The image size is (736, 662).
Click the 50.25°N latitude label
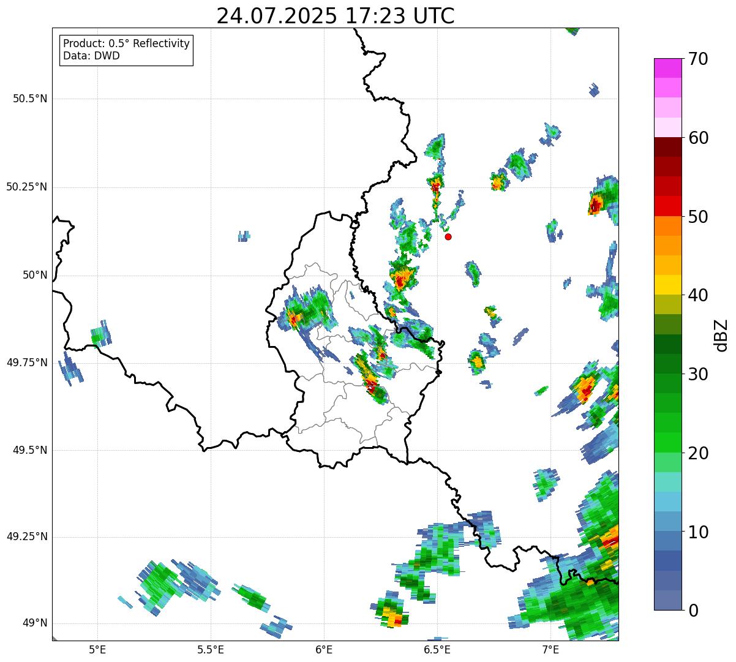[27, 187]
